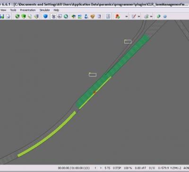
Task: Open the Simulate menu
Action: (44, 10)
